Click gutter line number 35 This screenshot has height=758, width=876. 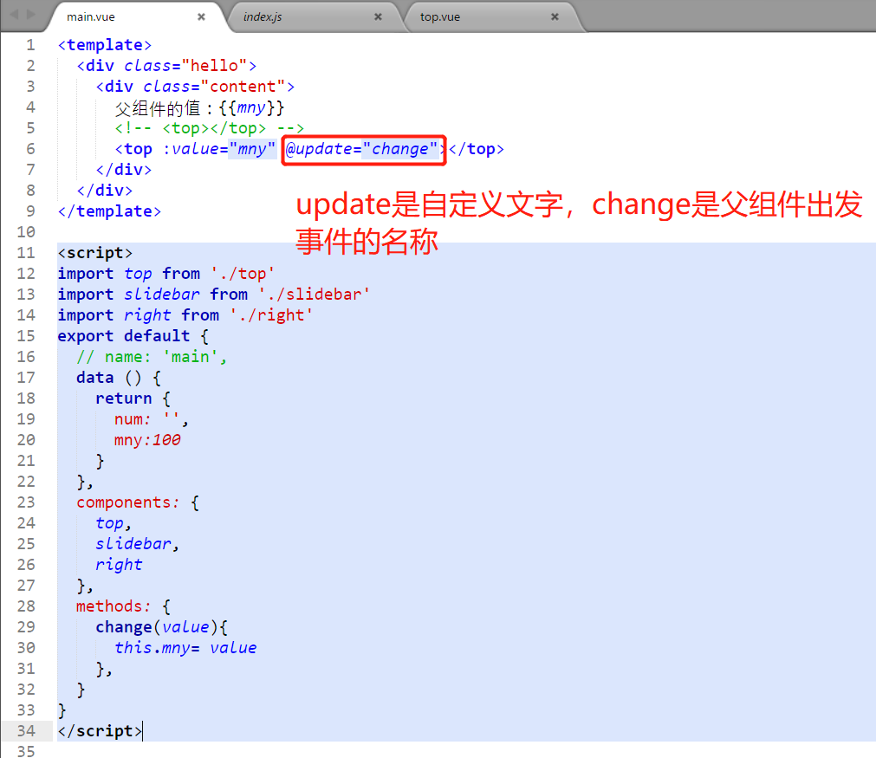point(26,751)
